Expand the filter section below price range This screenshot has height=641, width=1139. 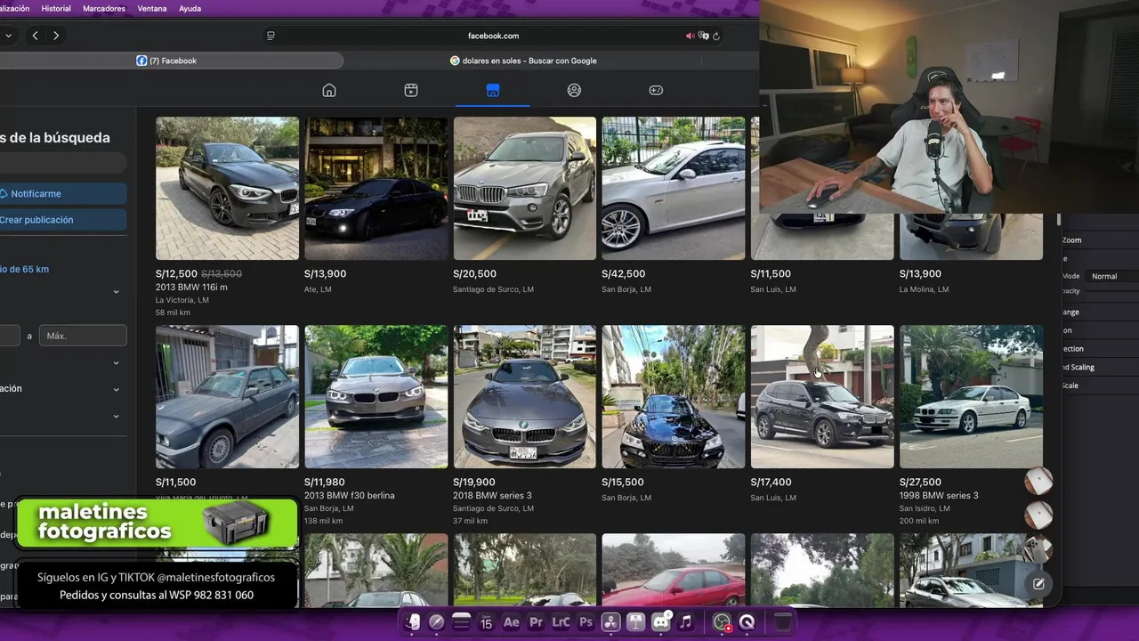(x=116, y=363)
